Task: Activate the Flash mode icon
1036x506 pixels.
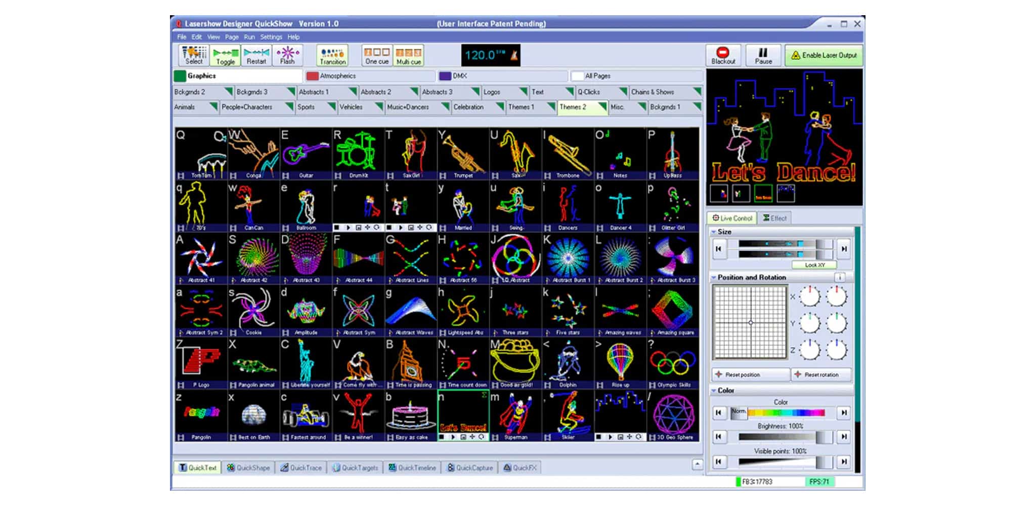Action: (287, 56)
